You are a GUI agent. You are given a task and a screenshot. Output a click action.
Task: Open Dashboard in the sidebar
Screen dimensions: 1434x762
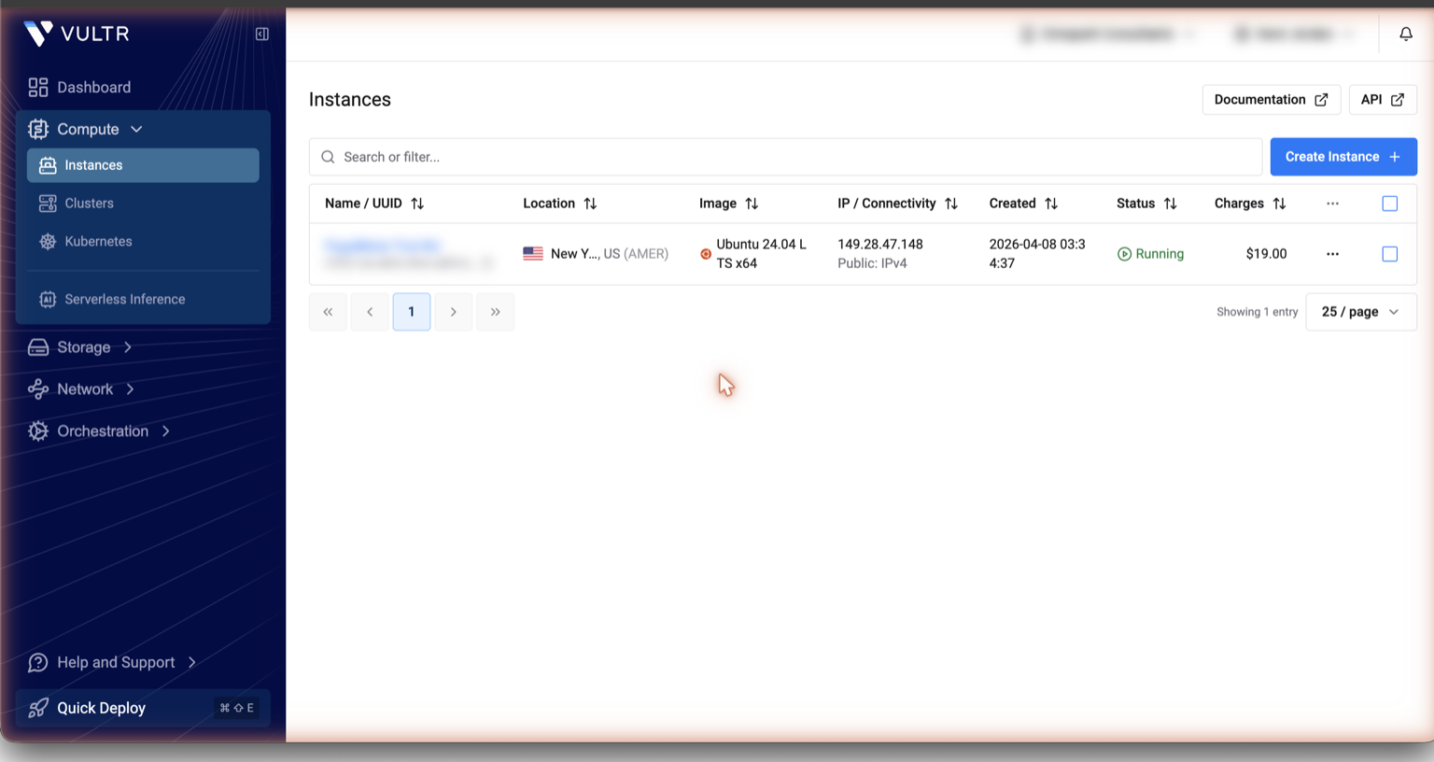click(x=93, y=87)
